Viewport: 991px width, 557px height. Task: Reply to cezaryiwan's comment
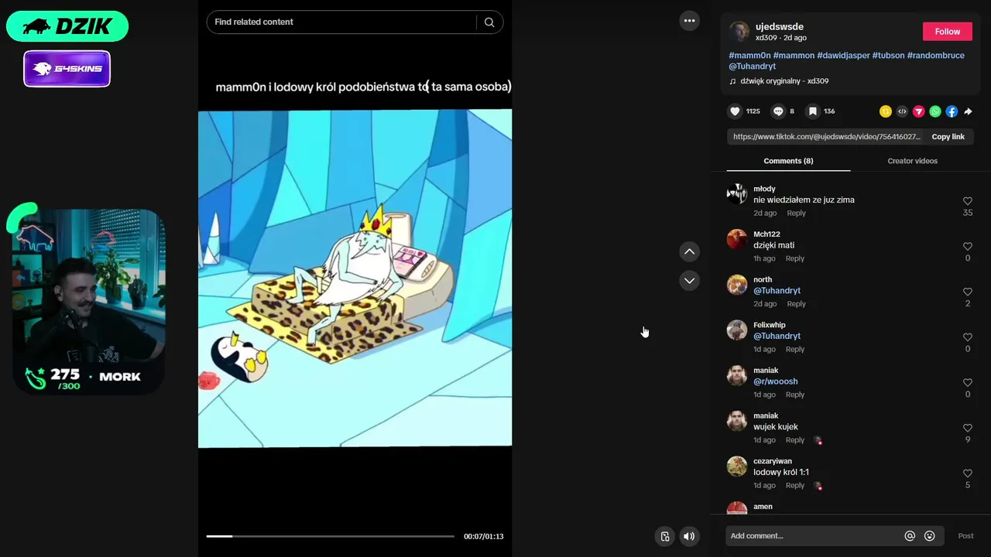(x=795, y=486)
